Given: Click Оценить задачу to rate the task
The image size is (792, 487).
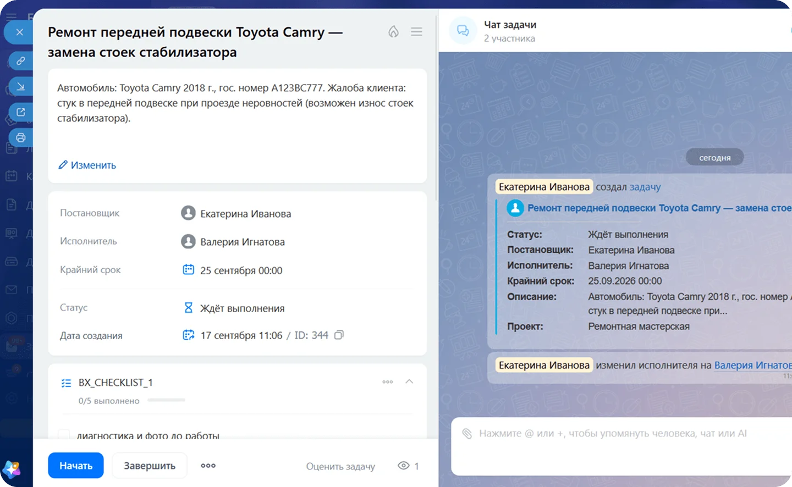Looking at the screenshot, I should click(x=340, y=466).
